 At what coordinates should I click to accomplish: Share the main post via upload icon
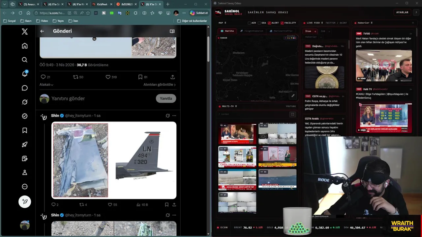173,77
